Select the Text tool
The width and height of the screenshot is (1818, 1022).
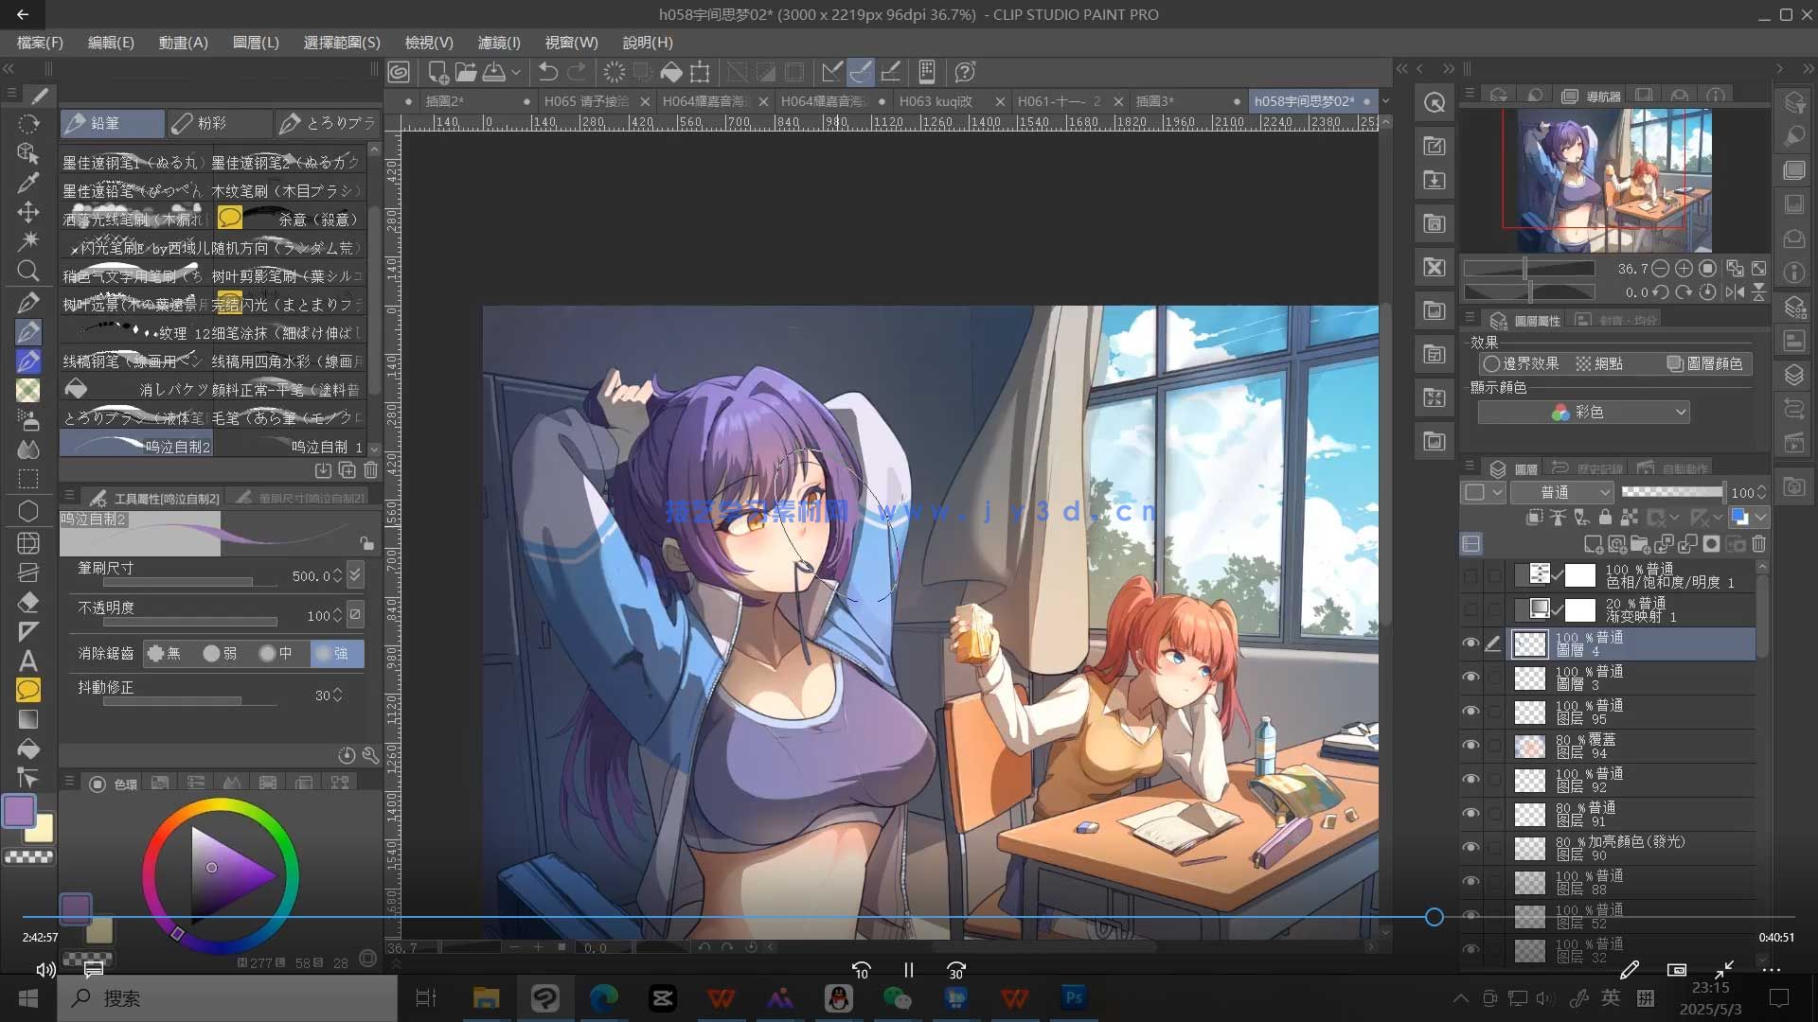point(28,661)
